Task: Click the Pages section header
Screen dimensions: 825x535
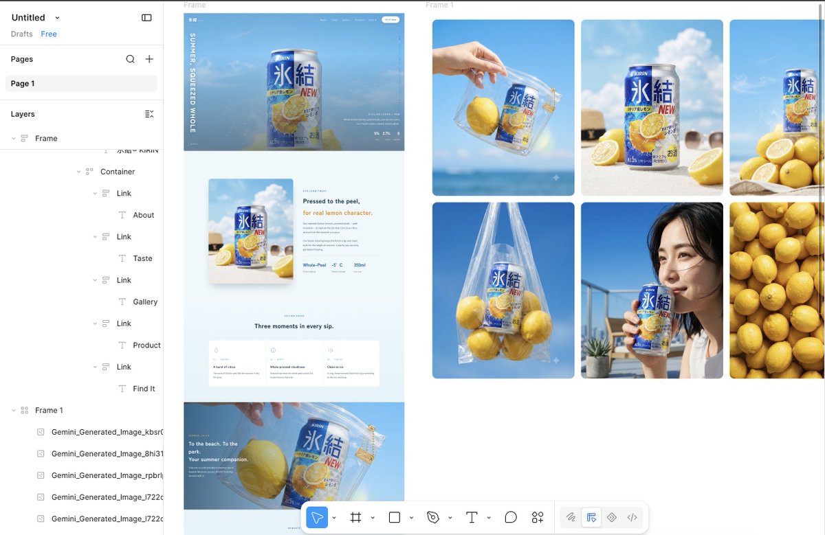Action: 22,59
